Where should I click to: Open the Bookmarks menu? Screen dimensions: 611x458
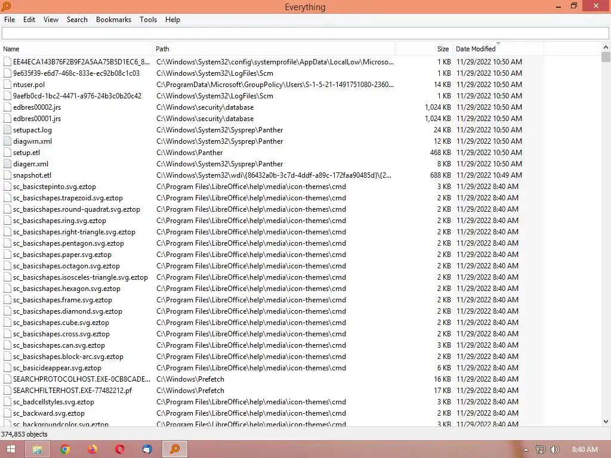113,20
